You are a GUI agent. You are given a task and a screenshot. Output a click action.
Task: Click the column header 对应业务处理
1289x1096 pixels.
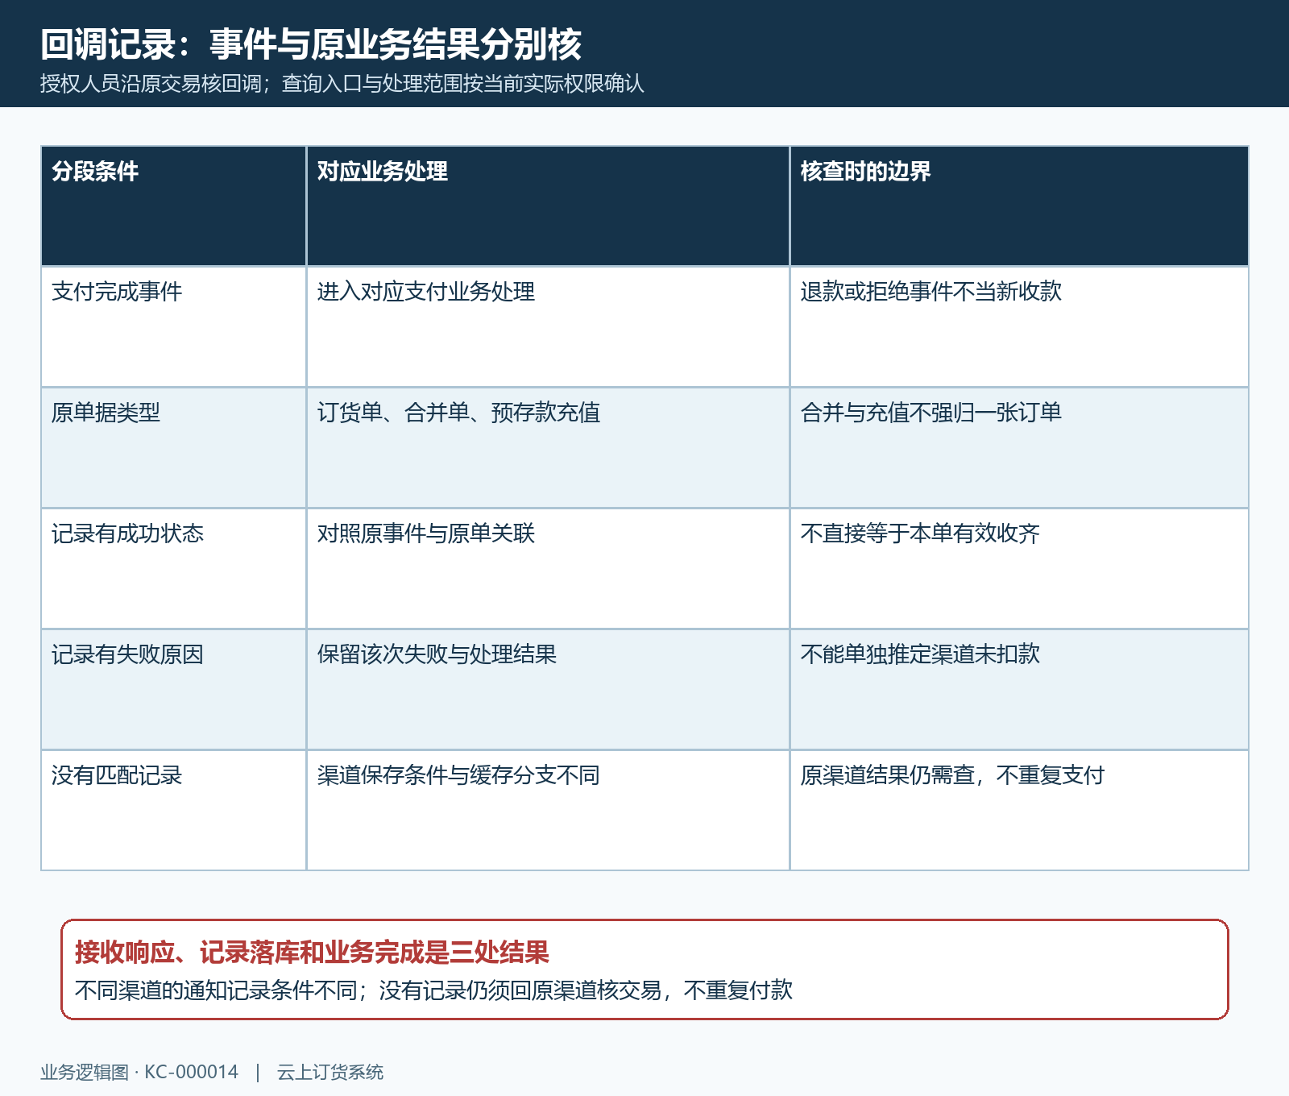[x=548, y=205]
